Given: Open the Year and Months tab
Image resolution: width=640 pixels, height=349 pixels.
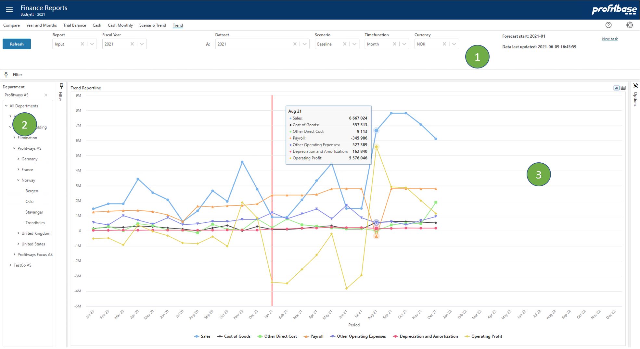Looking at the screenshot, I should pyautogui.click(x=42, y=25).
